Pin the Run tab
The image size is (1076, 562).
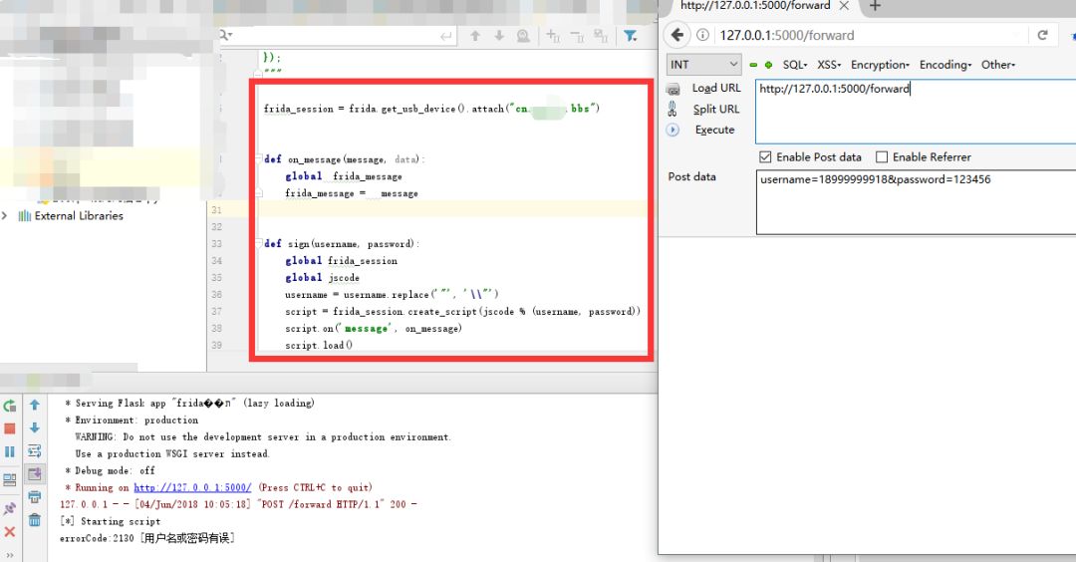[10, 508]
